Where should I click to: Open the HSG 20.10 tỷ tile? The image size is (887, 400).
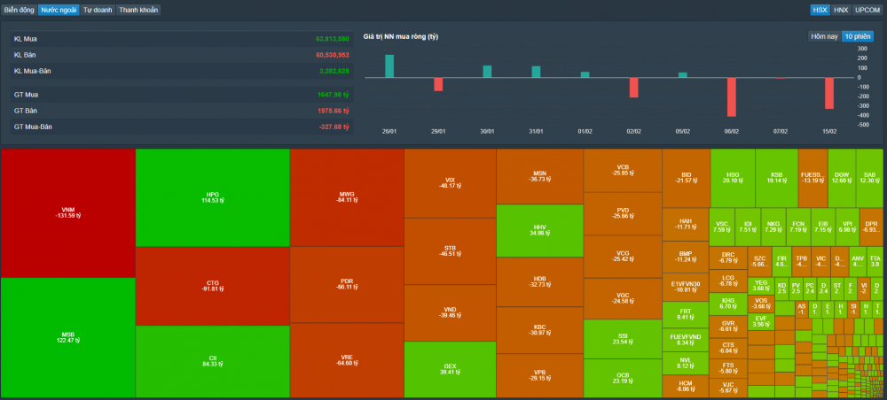pos(733,178)
